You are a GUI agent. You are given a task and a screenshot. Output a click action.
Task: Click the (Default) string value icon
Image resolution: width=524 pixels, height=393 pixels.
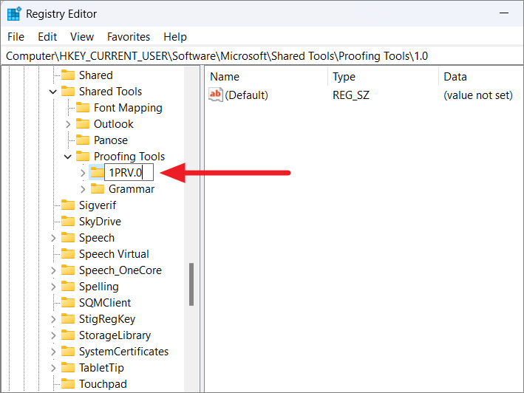215,95
